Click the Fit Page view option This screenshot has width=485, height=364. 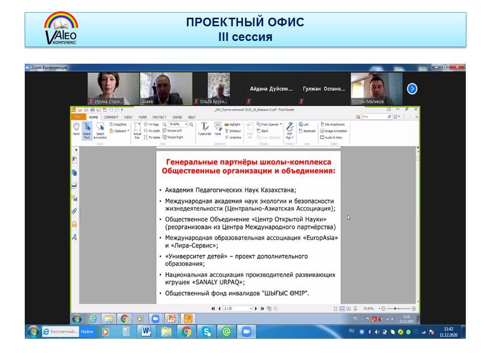152,124
